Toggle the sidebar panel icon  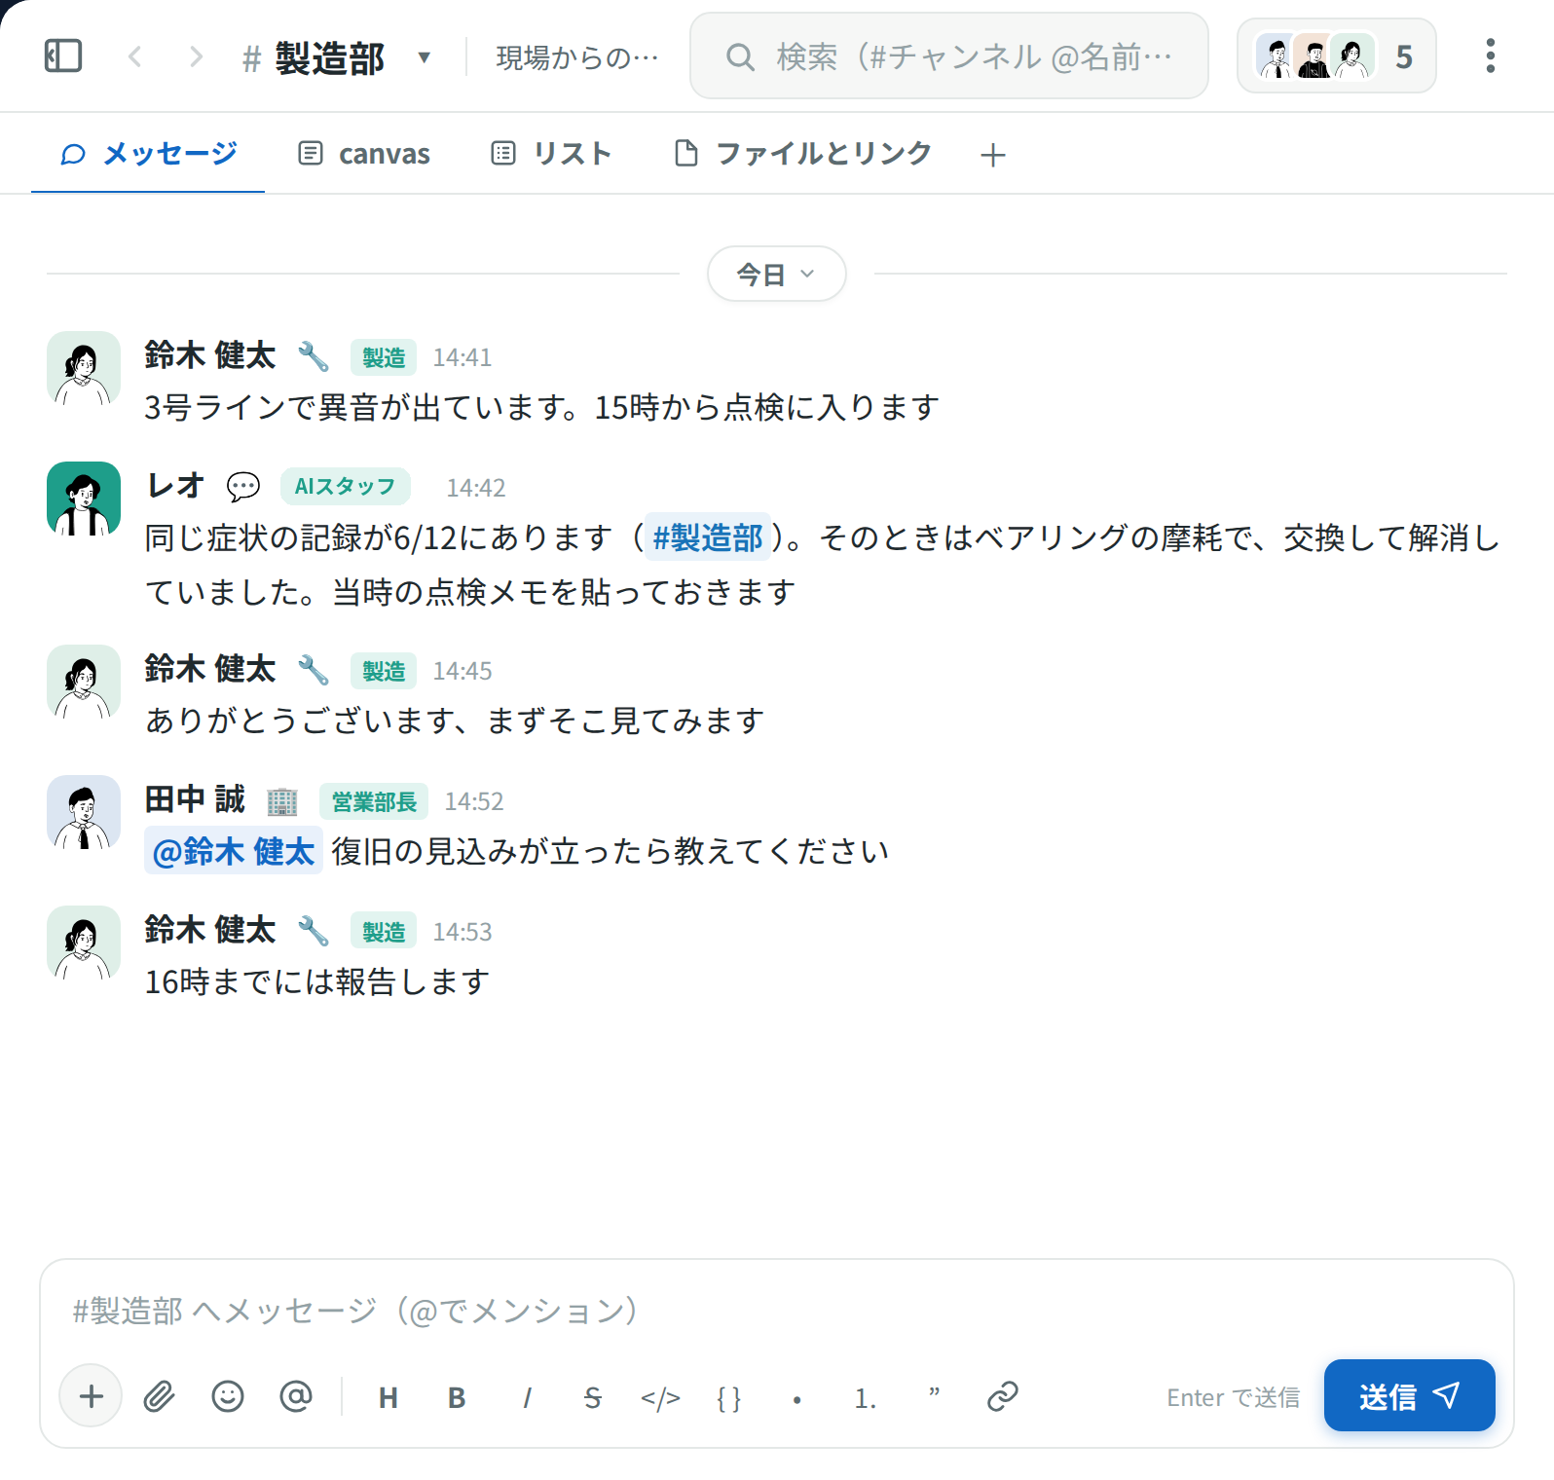click(63, 56)
